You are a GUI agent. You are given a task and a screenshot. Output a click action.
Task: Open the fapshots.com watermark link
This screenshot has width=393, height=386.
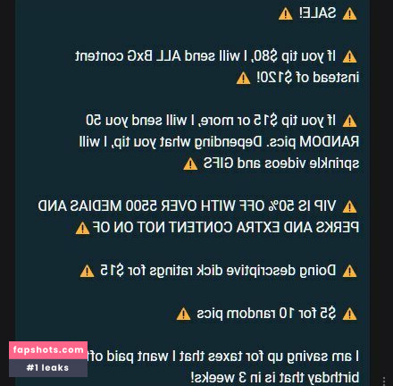pos(48,350)
